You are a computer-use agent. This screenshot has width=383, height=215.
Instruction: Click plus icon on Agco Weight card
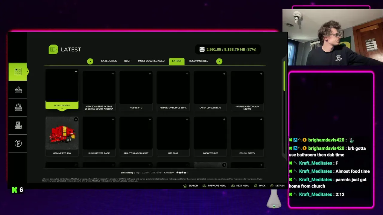coord(224,119)
